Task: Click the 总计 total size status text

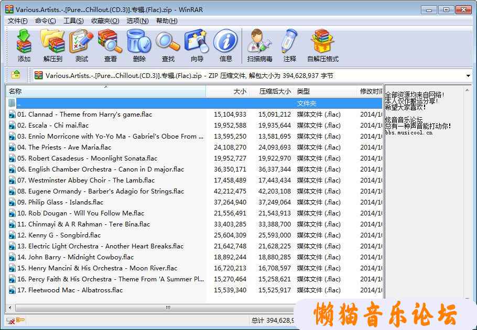Action: pos(273,320)
